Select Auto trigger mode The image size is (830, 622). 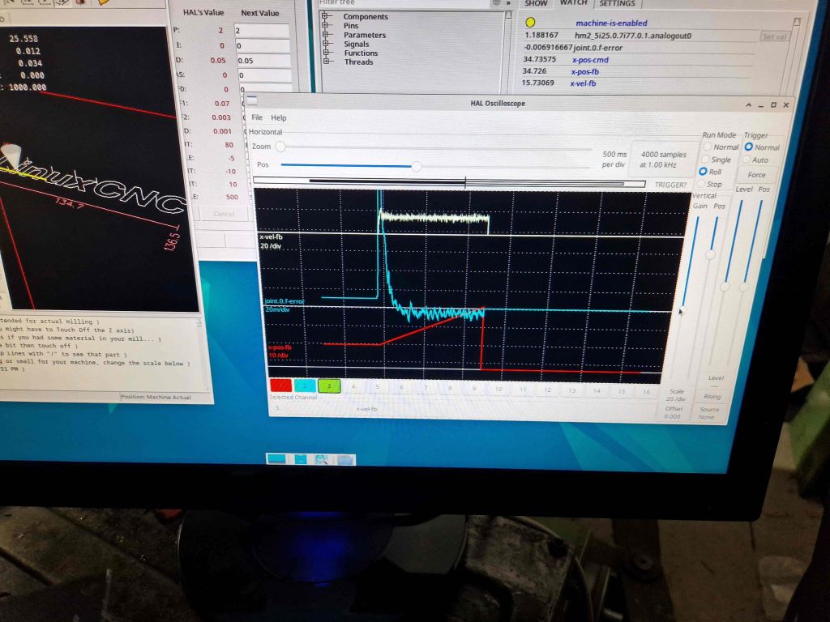(x=755, y=160)
